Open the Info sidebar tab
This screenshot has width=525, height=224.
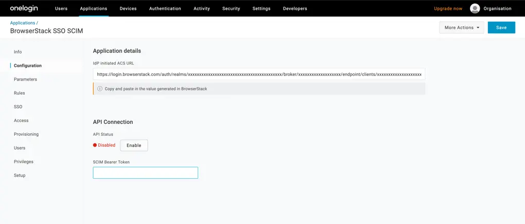[18, 52]
